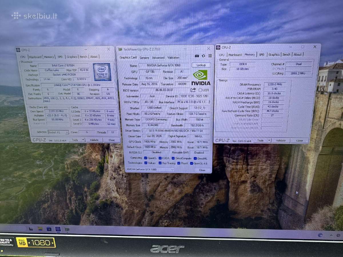Open File Explorer from the taskbar
This screenshot has width=343, height=257.
[x=40, y=229]
